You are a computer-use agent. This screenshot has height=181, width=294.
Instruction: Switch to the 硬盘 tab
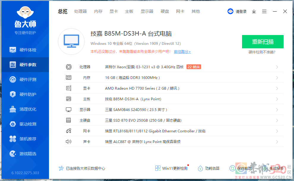pos(165,12)
